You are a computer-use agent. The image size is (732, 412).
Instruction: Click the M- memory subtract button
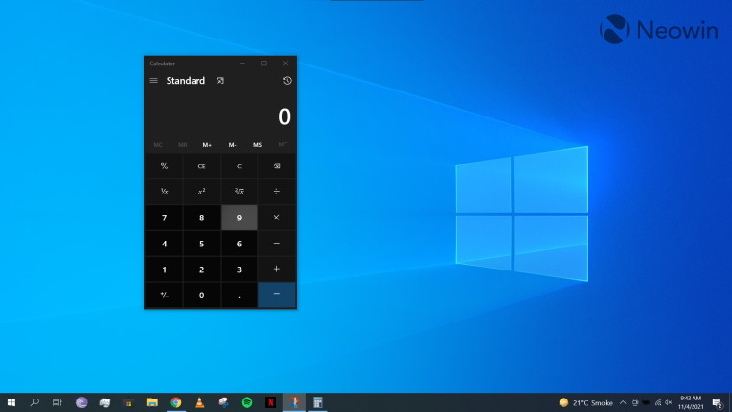232,145
